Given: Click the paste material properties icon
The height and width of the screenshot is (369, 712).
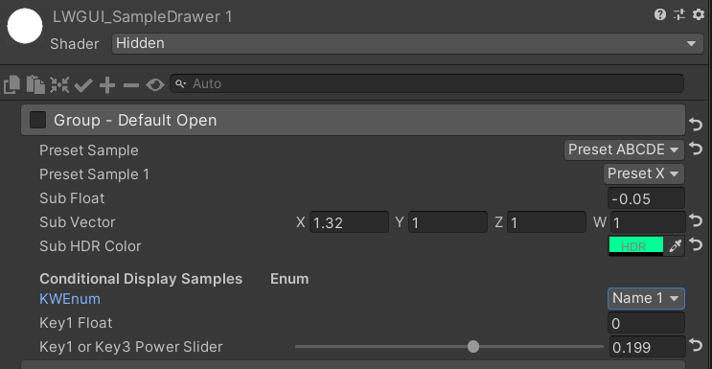Looking at the screenshot, I should (x=35, y=85).
